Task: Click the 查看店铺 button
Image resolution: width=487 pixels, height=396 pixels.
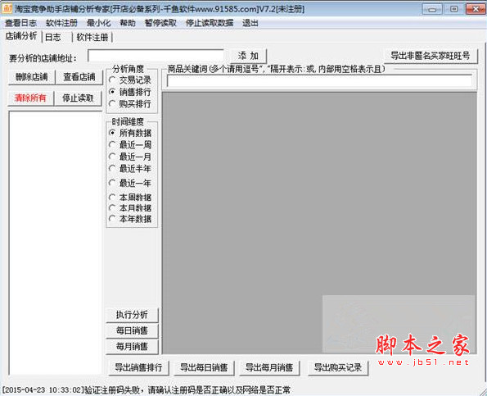Action: tap(79, 77)
